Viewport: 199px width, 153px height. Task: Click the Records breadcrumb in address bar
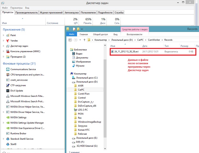(168, 40)
